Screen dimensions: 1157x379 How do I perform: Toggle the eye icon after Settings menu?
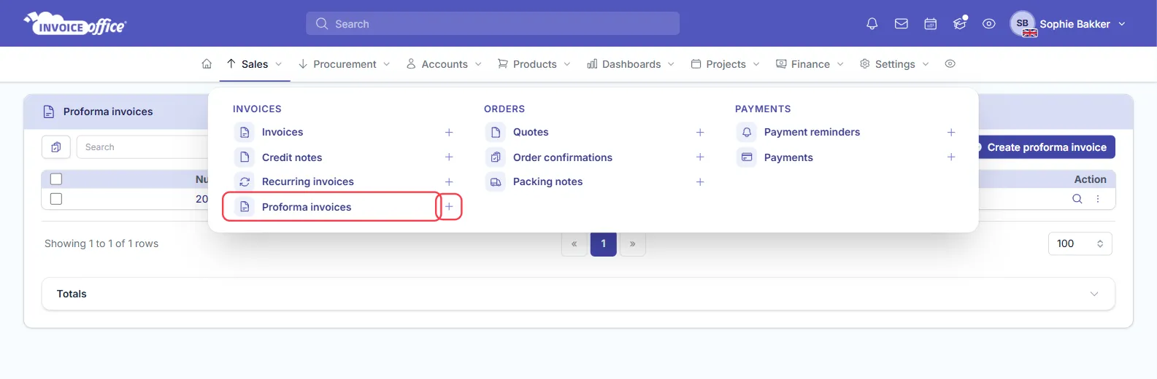point(950,64)
